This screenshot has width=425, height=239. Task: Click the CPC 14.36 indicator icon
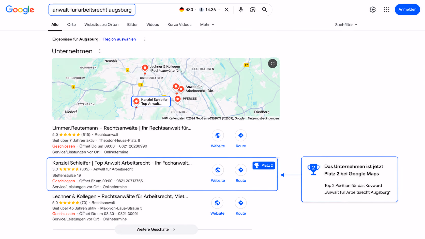point(202,10)
